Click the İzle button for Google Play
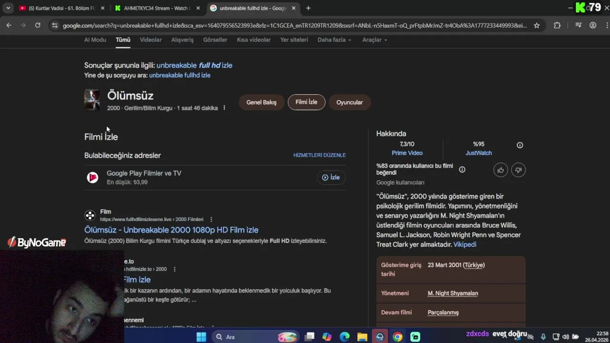The image size is (610, 343). [331, 177]
